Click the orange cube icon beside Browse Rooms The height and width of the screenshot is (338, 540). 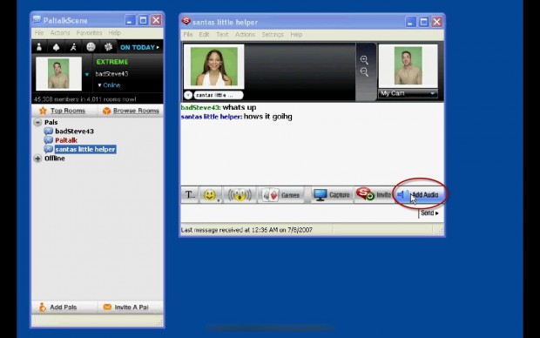click(x=107, y=111)
